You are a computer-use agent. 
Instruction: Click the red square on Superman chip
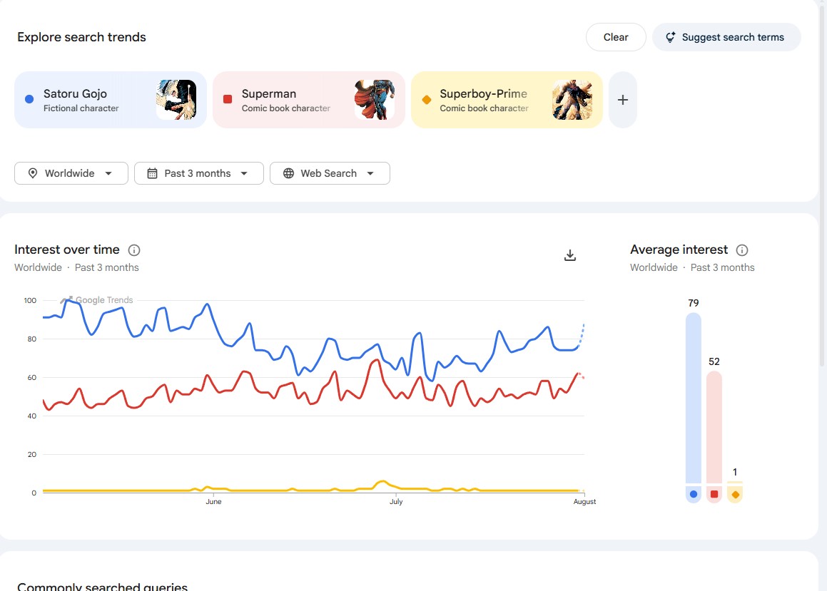[228, 99]
